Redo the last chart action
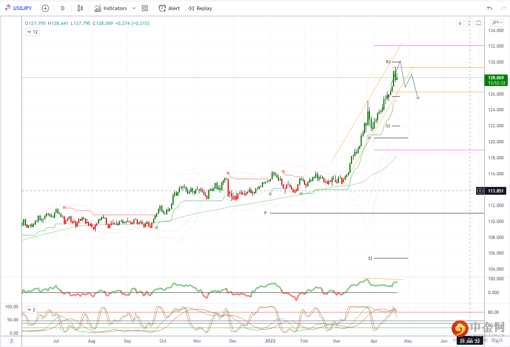The height and width of the screenshot is (347, 510). 504,8
